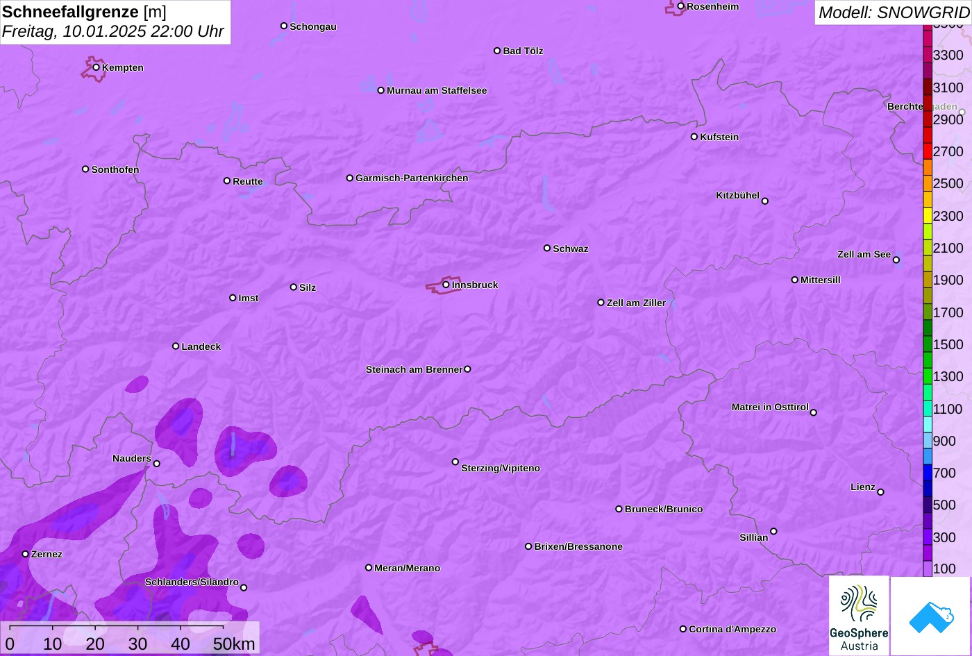The height and width of the screenshot is (656, 972).
Task: Select the 300 legend value
Action: coord(944,537)
